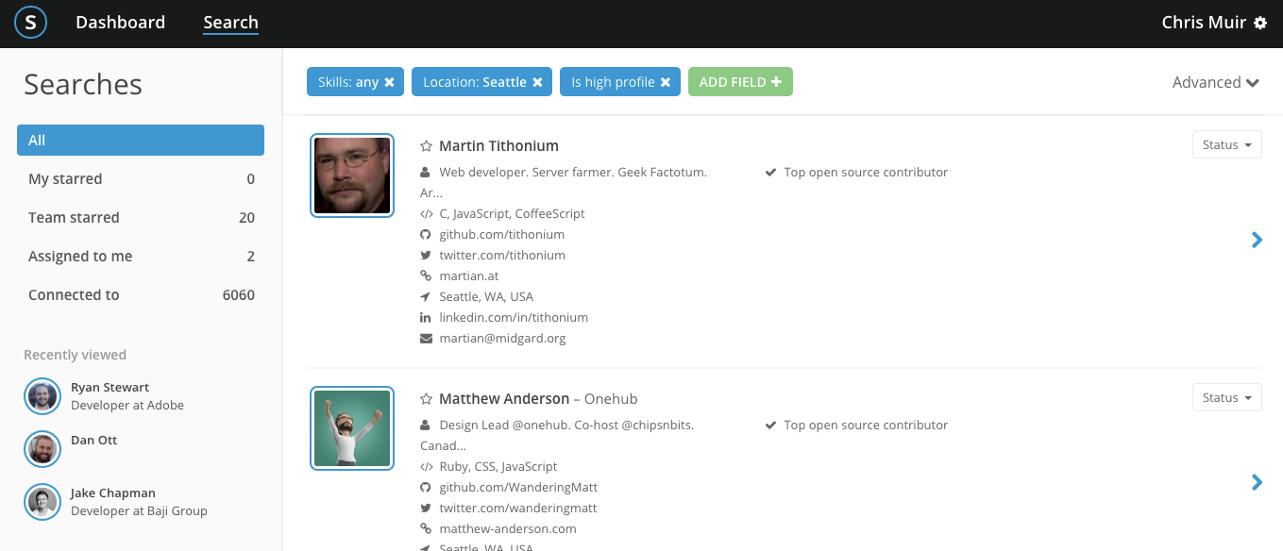
Task: Switch to the Dashboard tab
Action: (x=120, y=23)
